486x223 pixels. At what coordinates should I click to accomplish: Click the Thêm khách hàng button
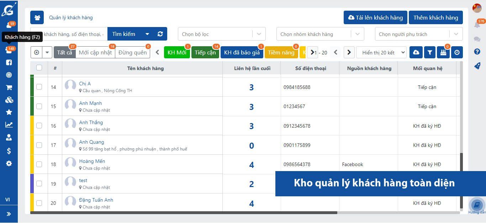[x=435, y=17]
